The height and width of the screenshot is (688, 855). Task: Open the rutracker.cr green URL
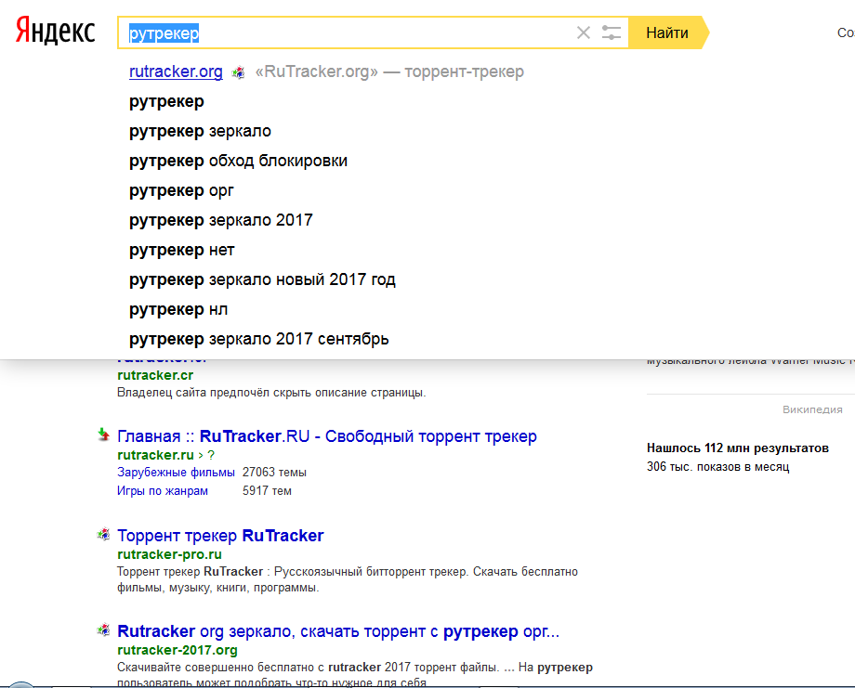coord(155,375)
